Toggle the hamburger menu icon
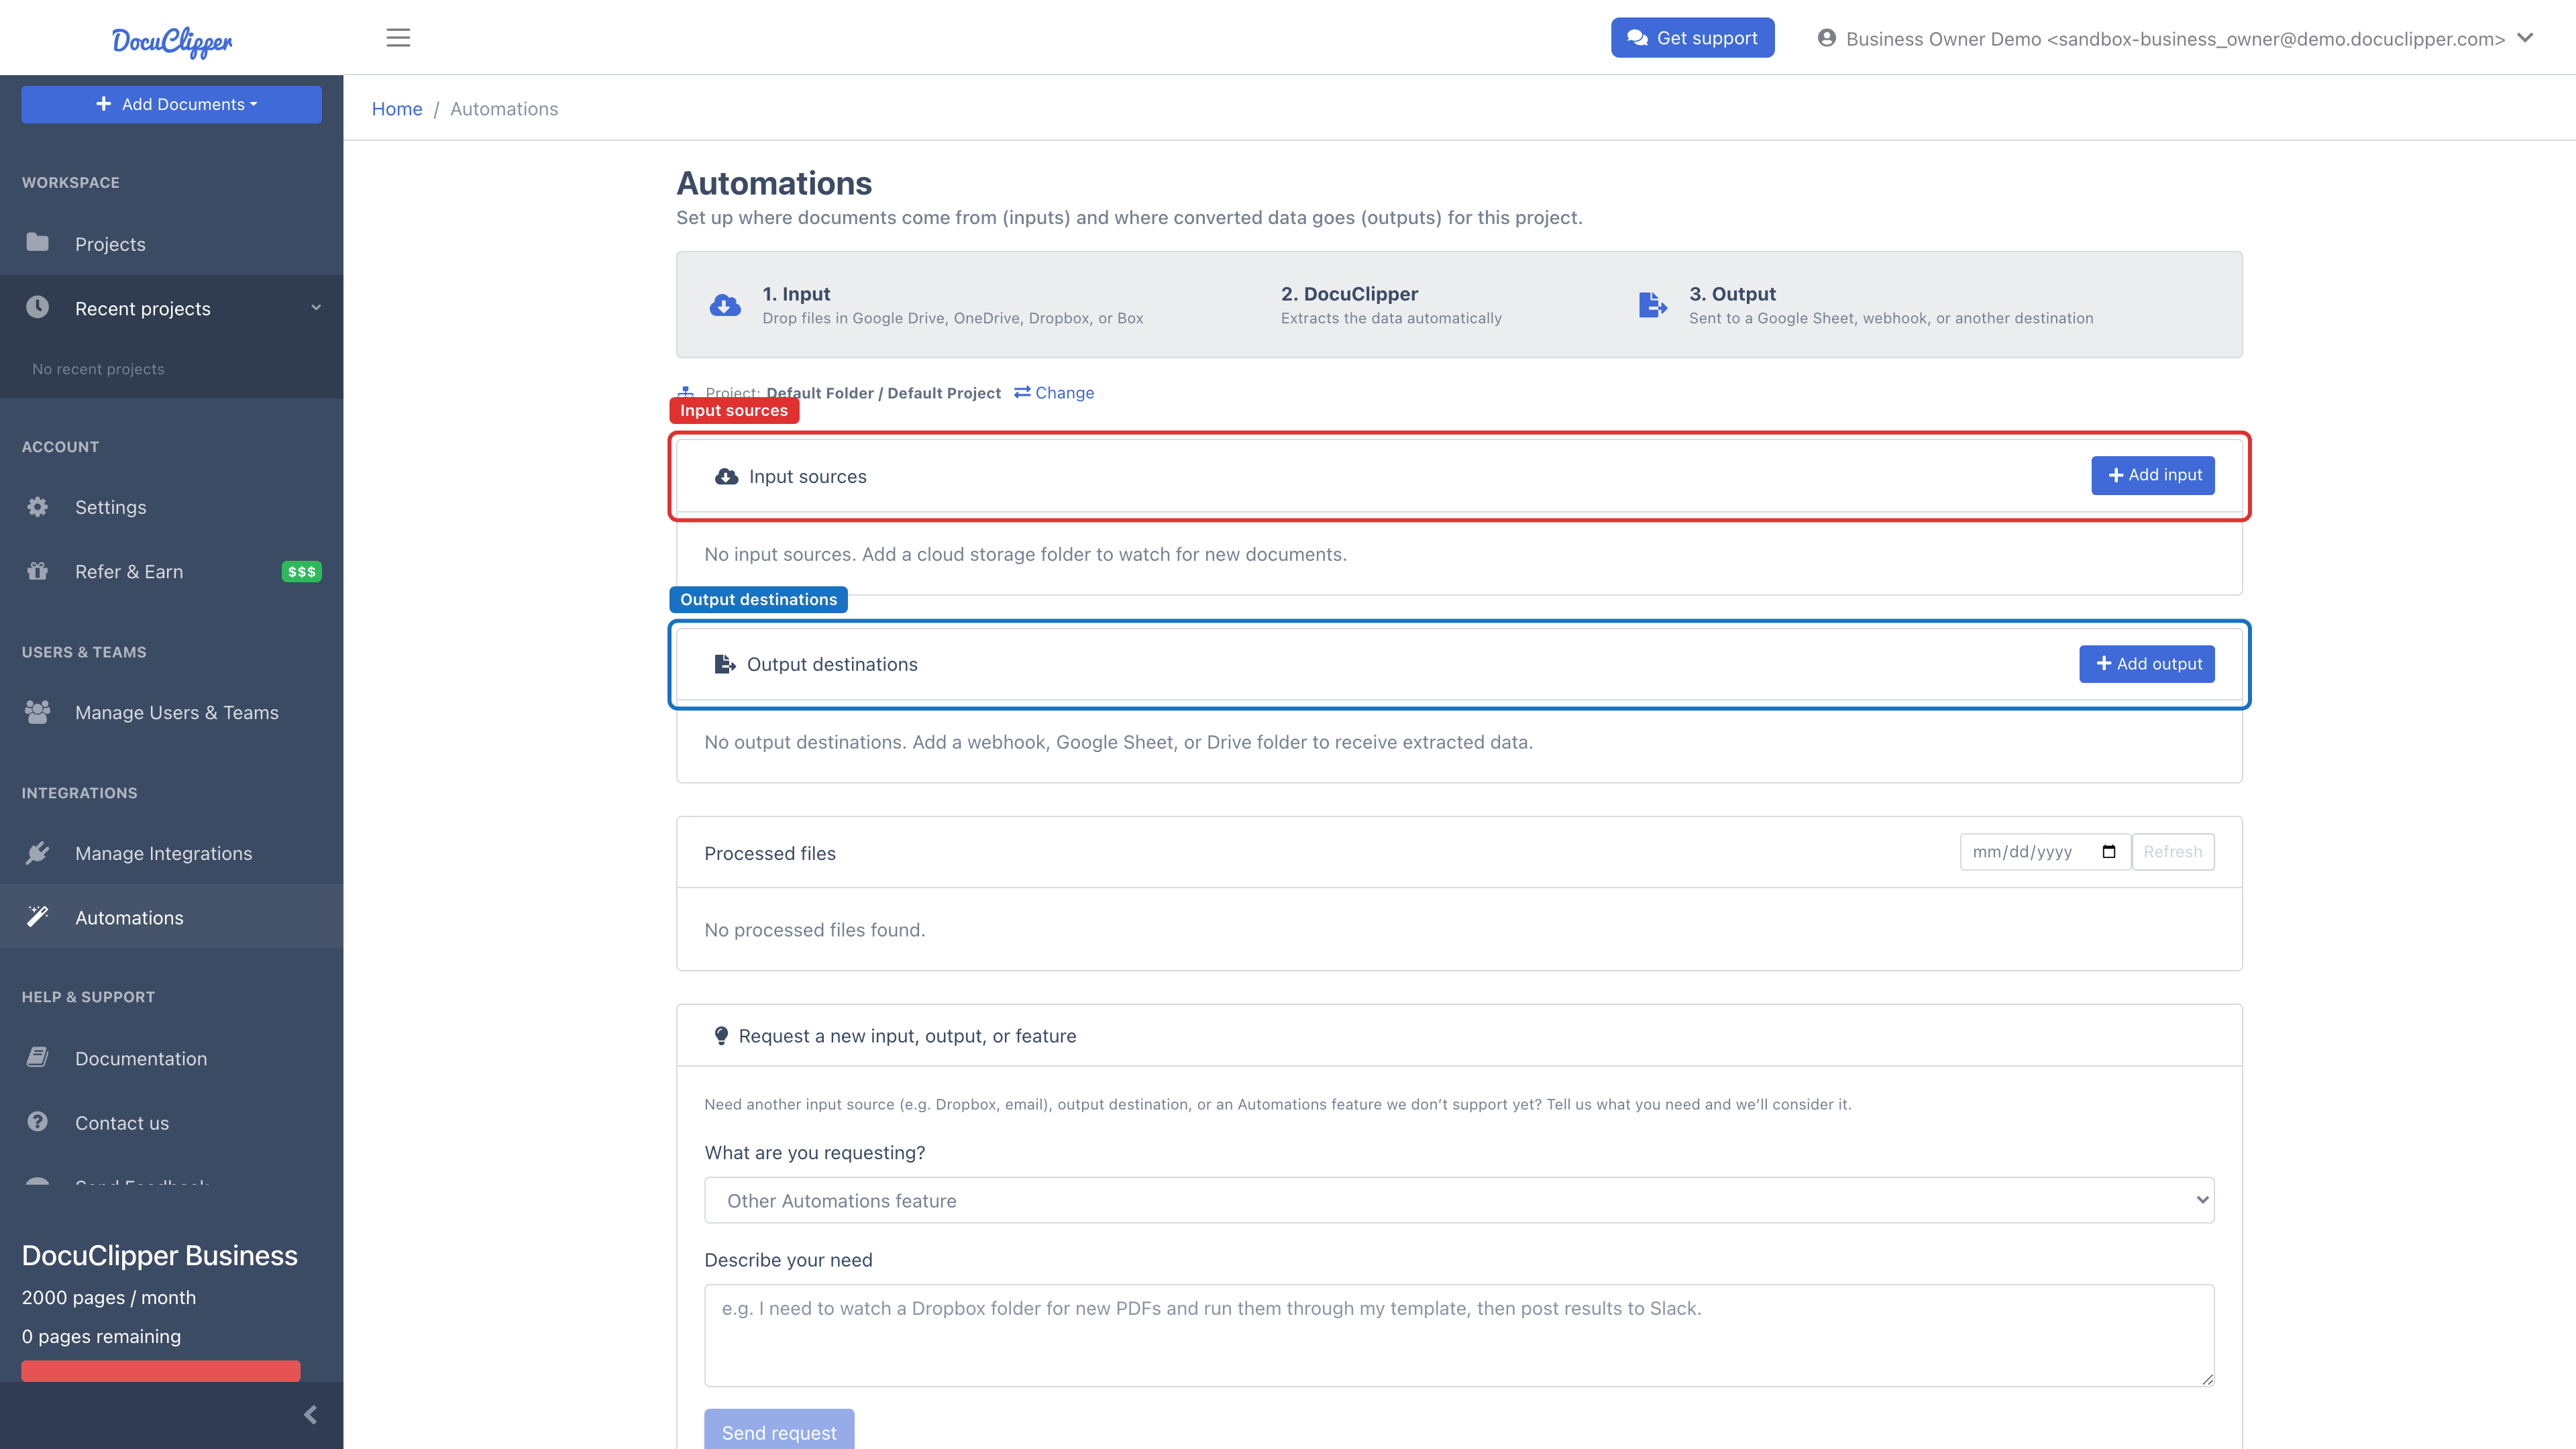This screenshot has height=1449, width=2576. [398, 38]
